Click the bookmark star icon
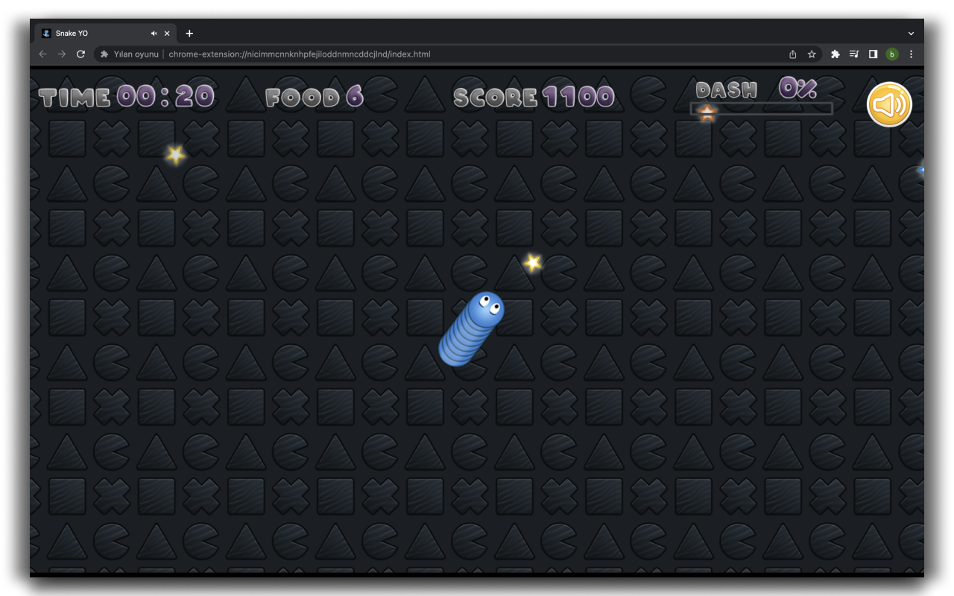 pos(811,54)
